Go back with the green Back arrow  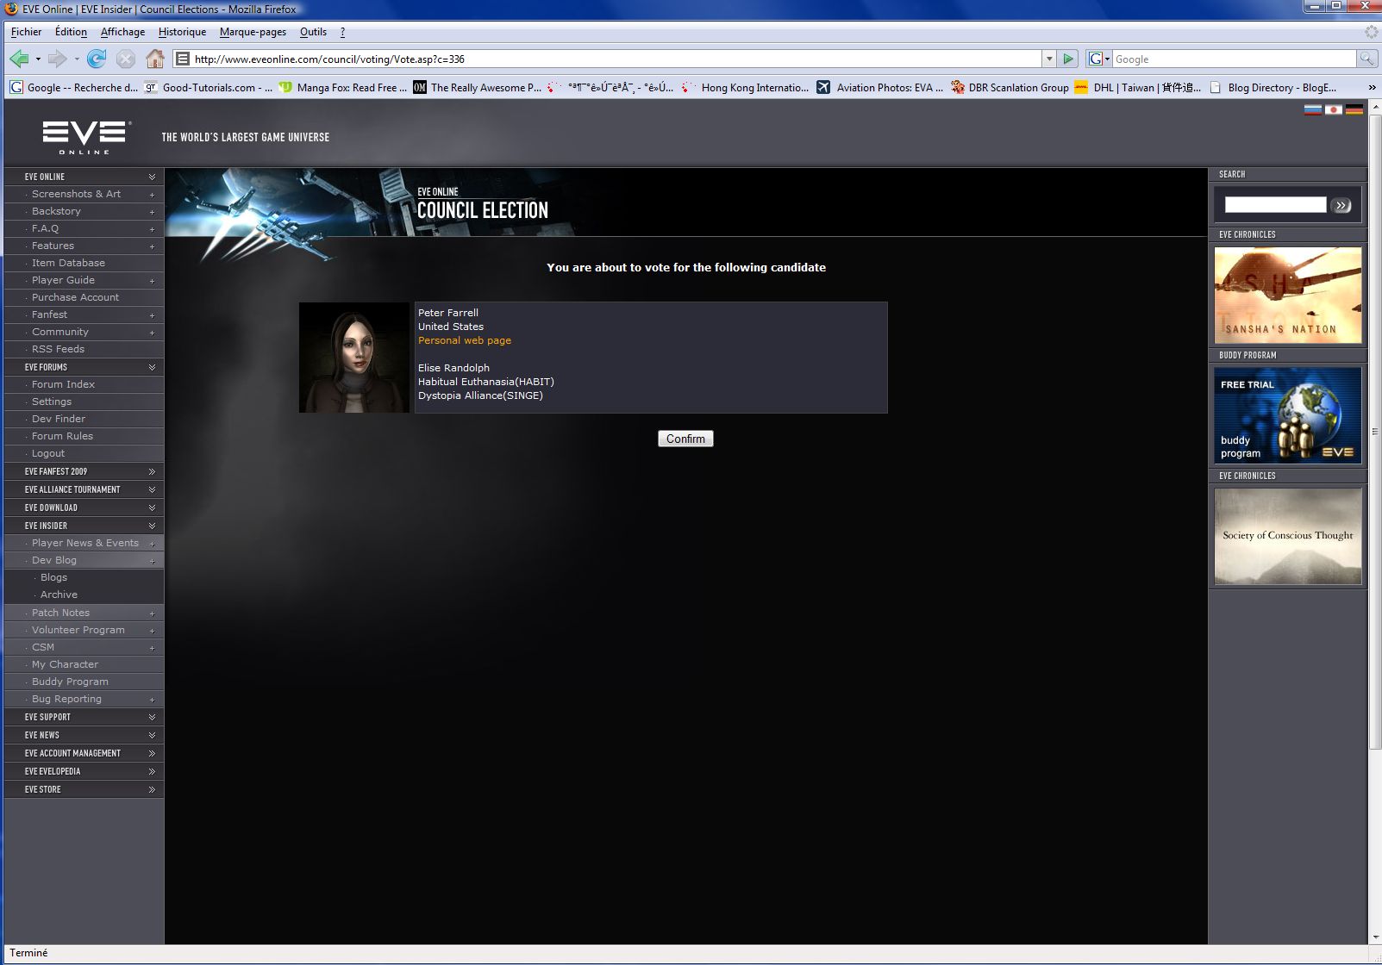[19, 59]
